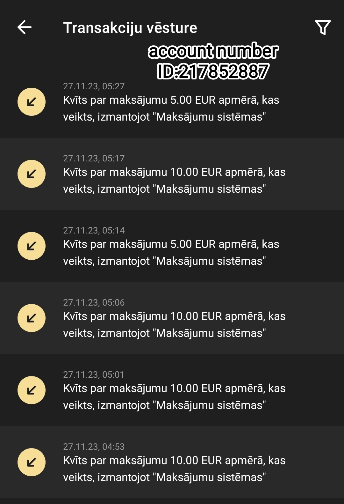Click the arrow icon for the 05:17 transaction
This screenshot has height=504, width=344.
31,174
